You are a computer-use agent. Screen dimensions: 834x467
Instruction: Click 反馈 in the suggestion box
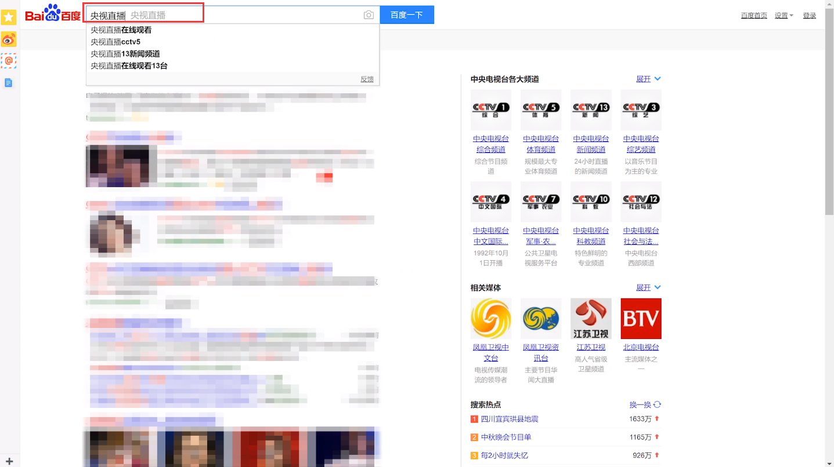tap(367, 79)
